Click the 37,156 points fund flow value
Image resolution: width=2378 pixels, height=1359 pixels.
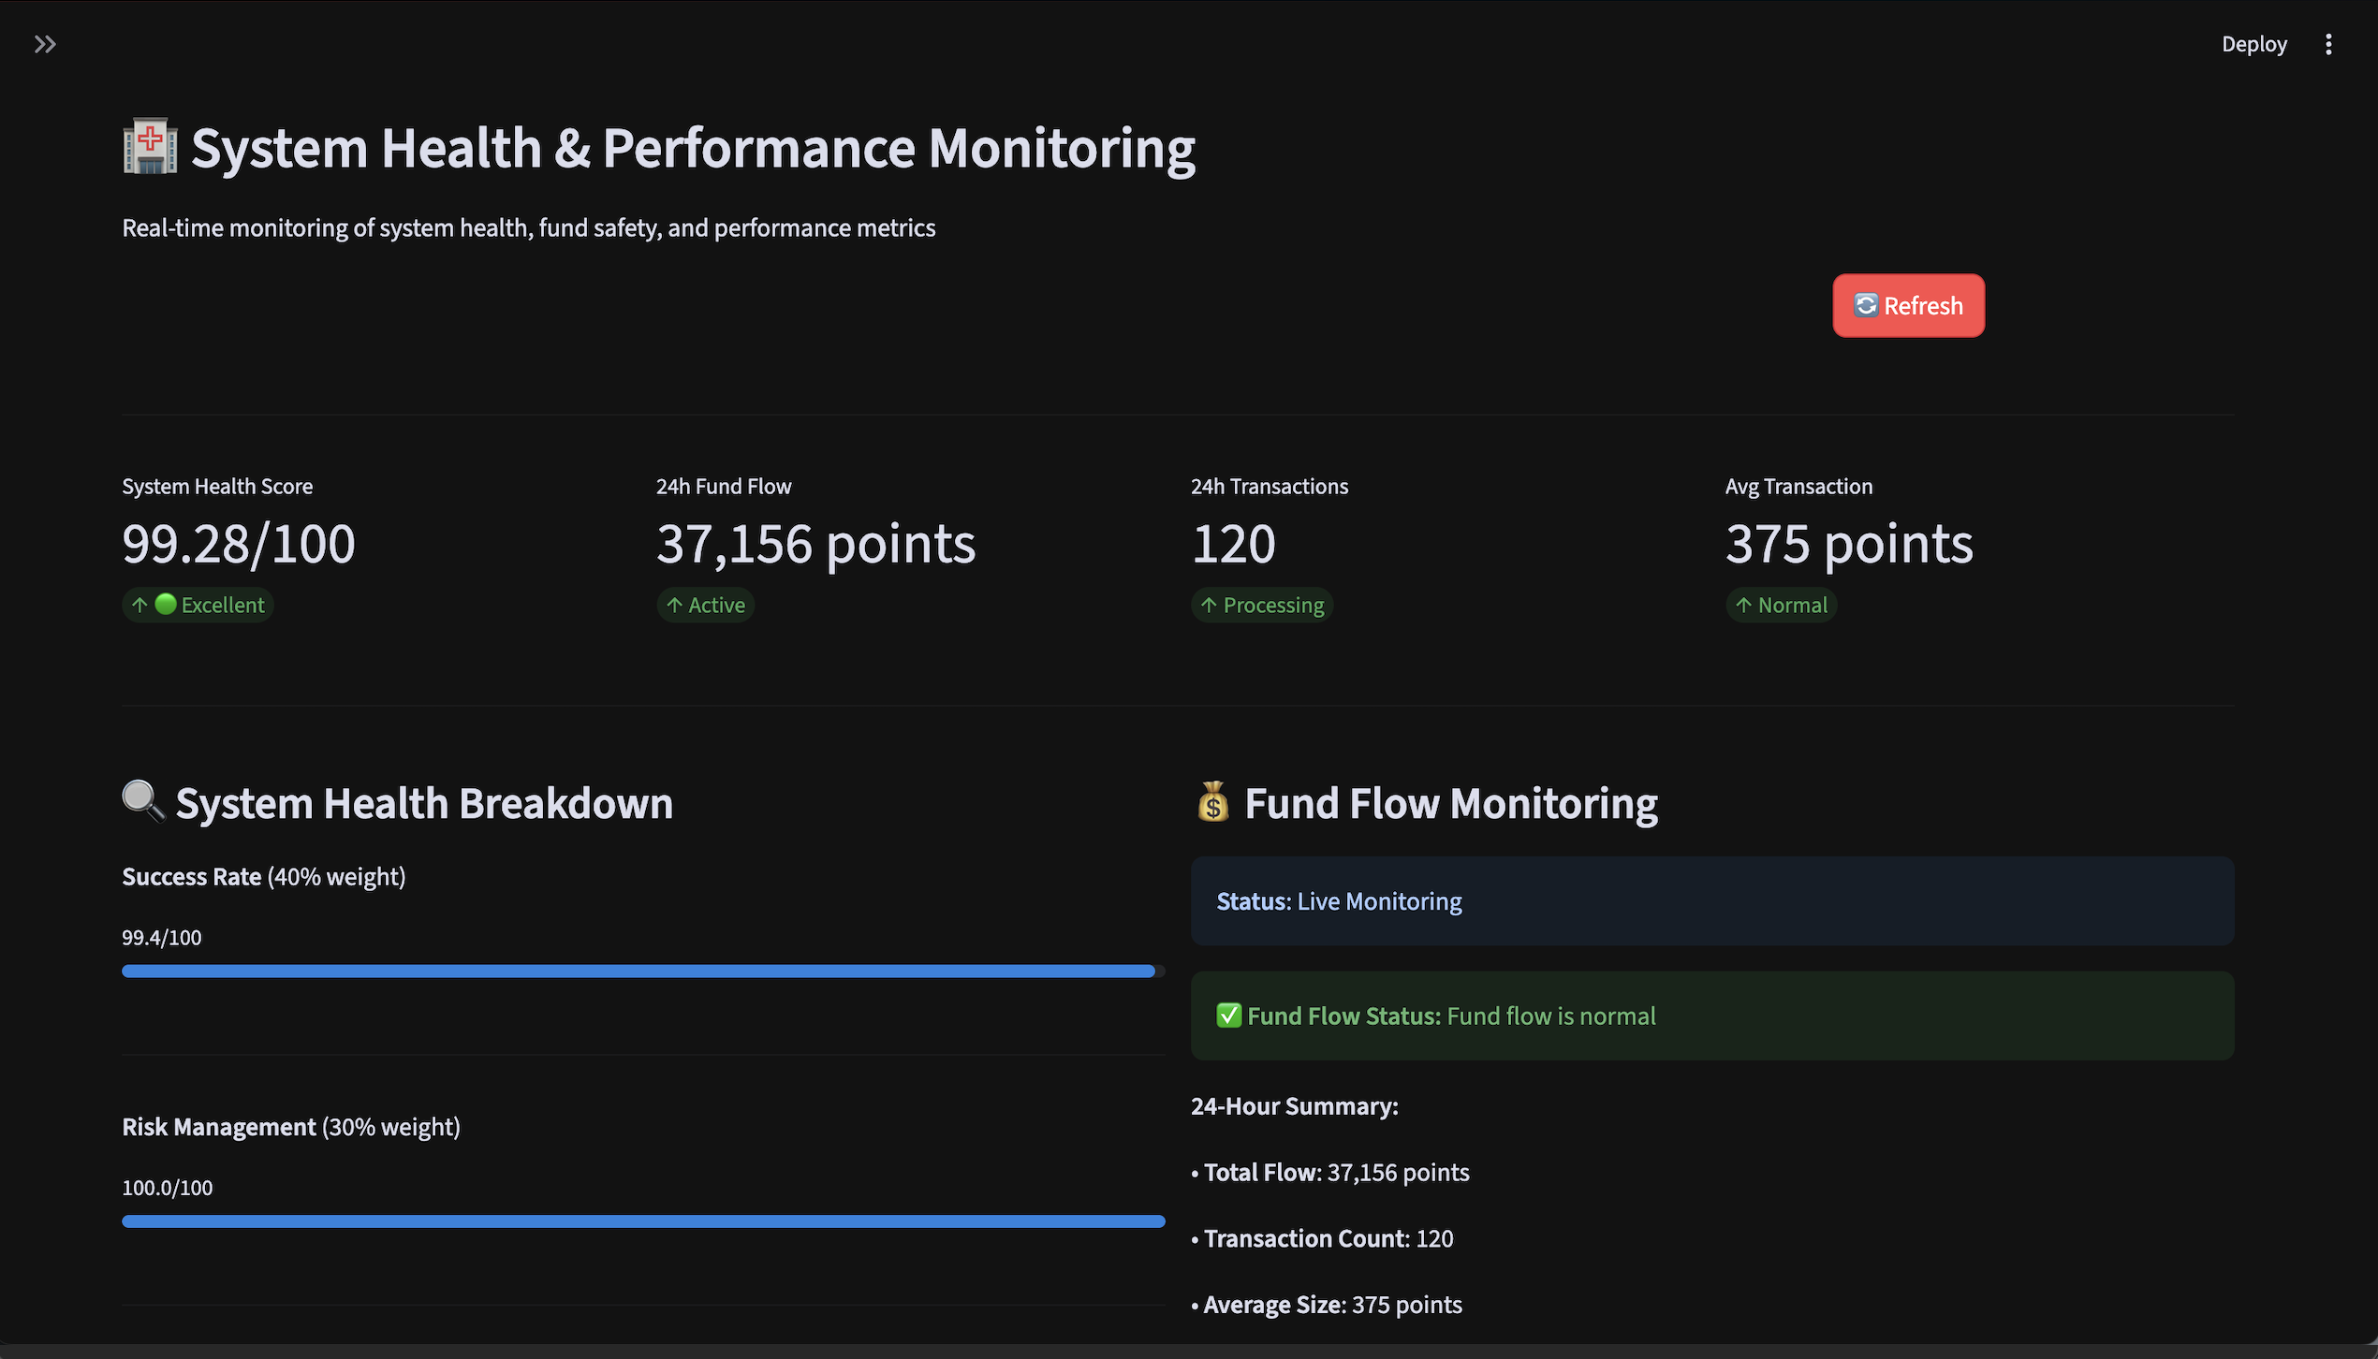tap(815, 544)
